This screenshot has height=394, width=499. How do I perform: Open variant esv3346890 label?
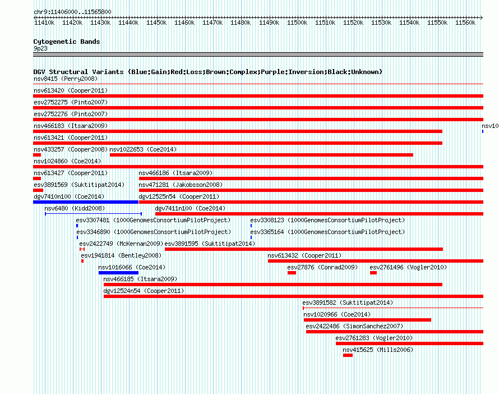(x=154, y=232)
